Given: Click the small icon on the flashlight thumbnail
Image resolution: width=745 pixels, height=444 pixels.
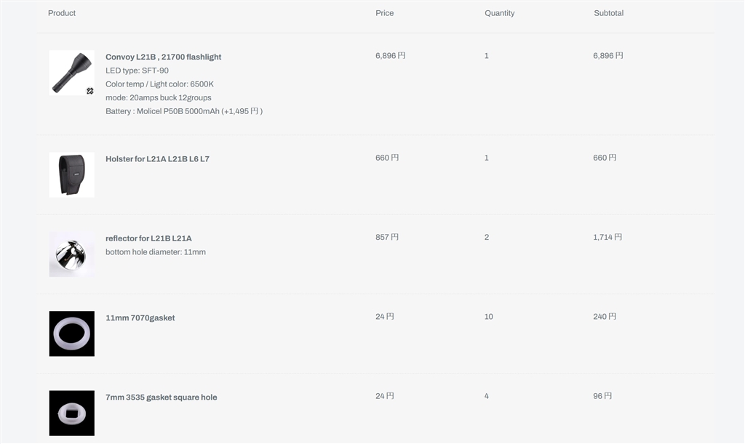Looking at the screenshot, I should click(89, 91).
